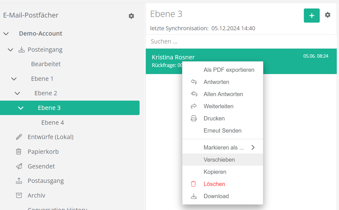Open the Markieren als submenu
Image resolution: width=339 pixels, height=210 pixels.
tap(224, 148)
